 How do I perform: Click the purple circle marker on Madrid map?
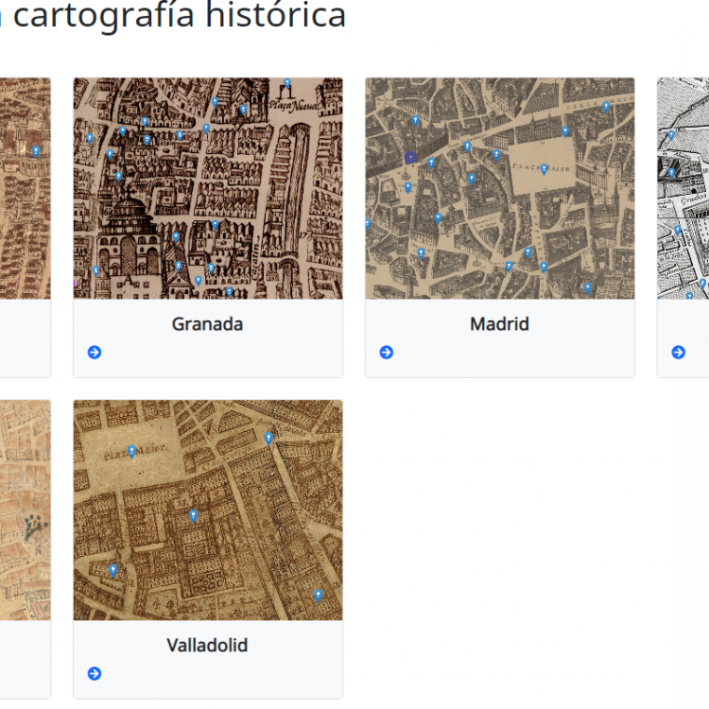tap(410, 157)
